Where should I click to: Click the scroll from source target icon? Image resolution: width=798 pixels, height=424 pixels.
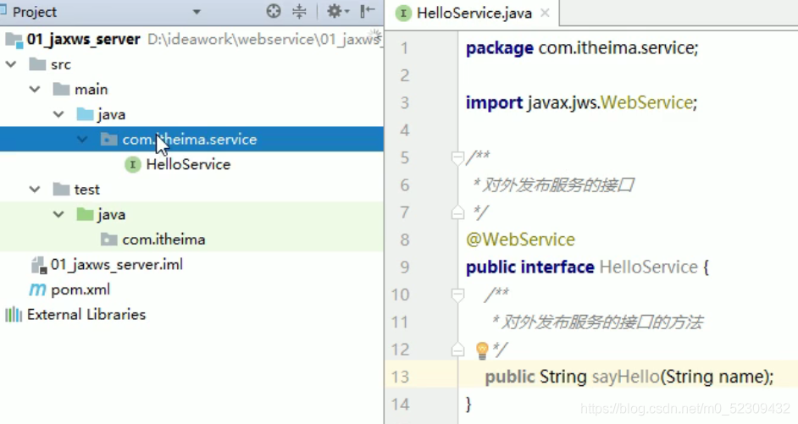pyautogui.click(x=274, y=12)
